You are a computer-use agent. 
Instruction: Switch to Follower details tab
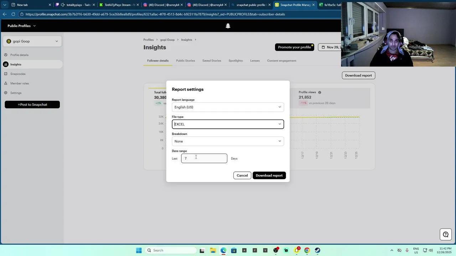click(158, 60)
